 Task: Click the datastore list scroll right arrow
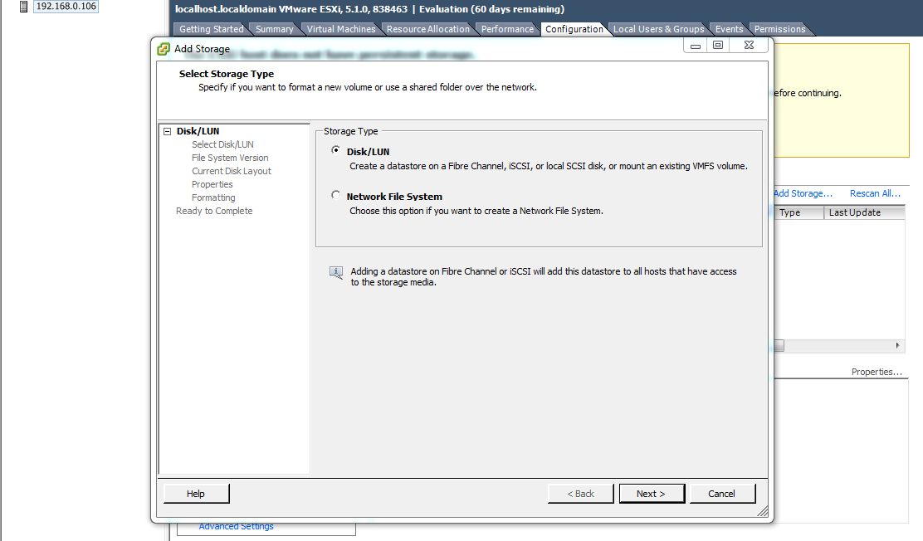pyautogui.click(x=898, y=345)
